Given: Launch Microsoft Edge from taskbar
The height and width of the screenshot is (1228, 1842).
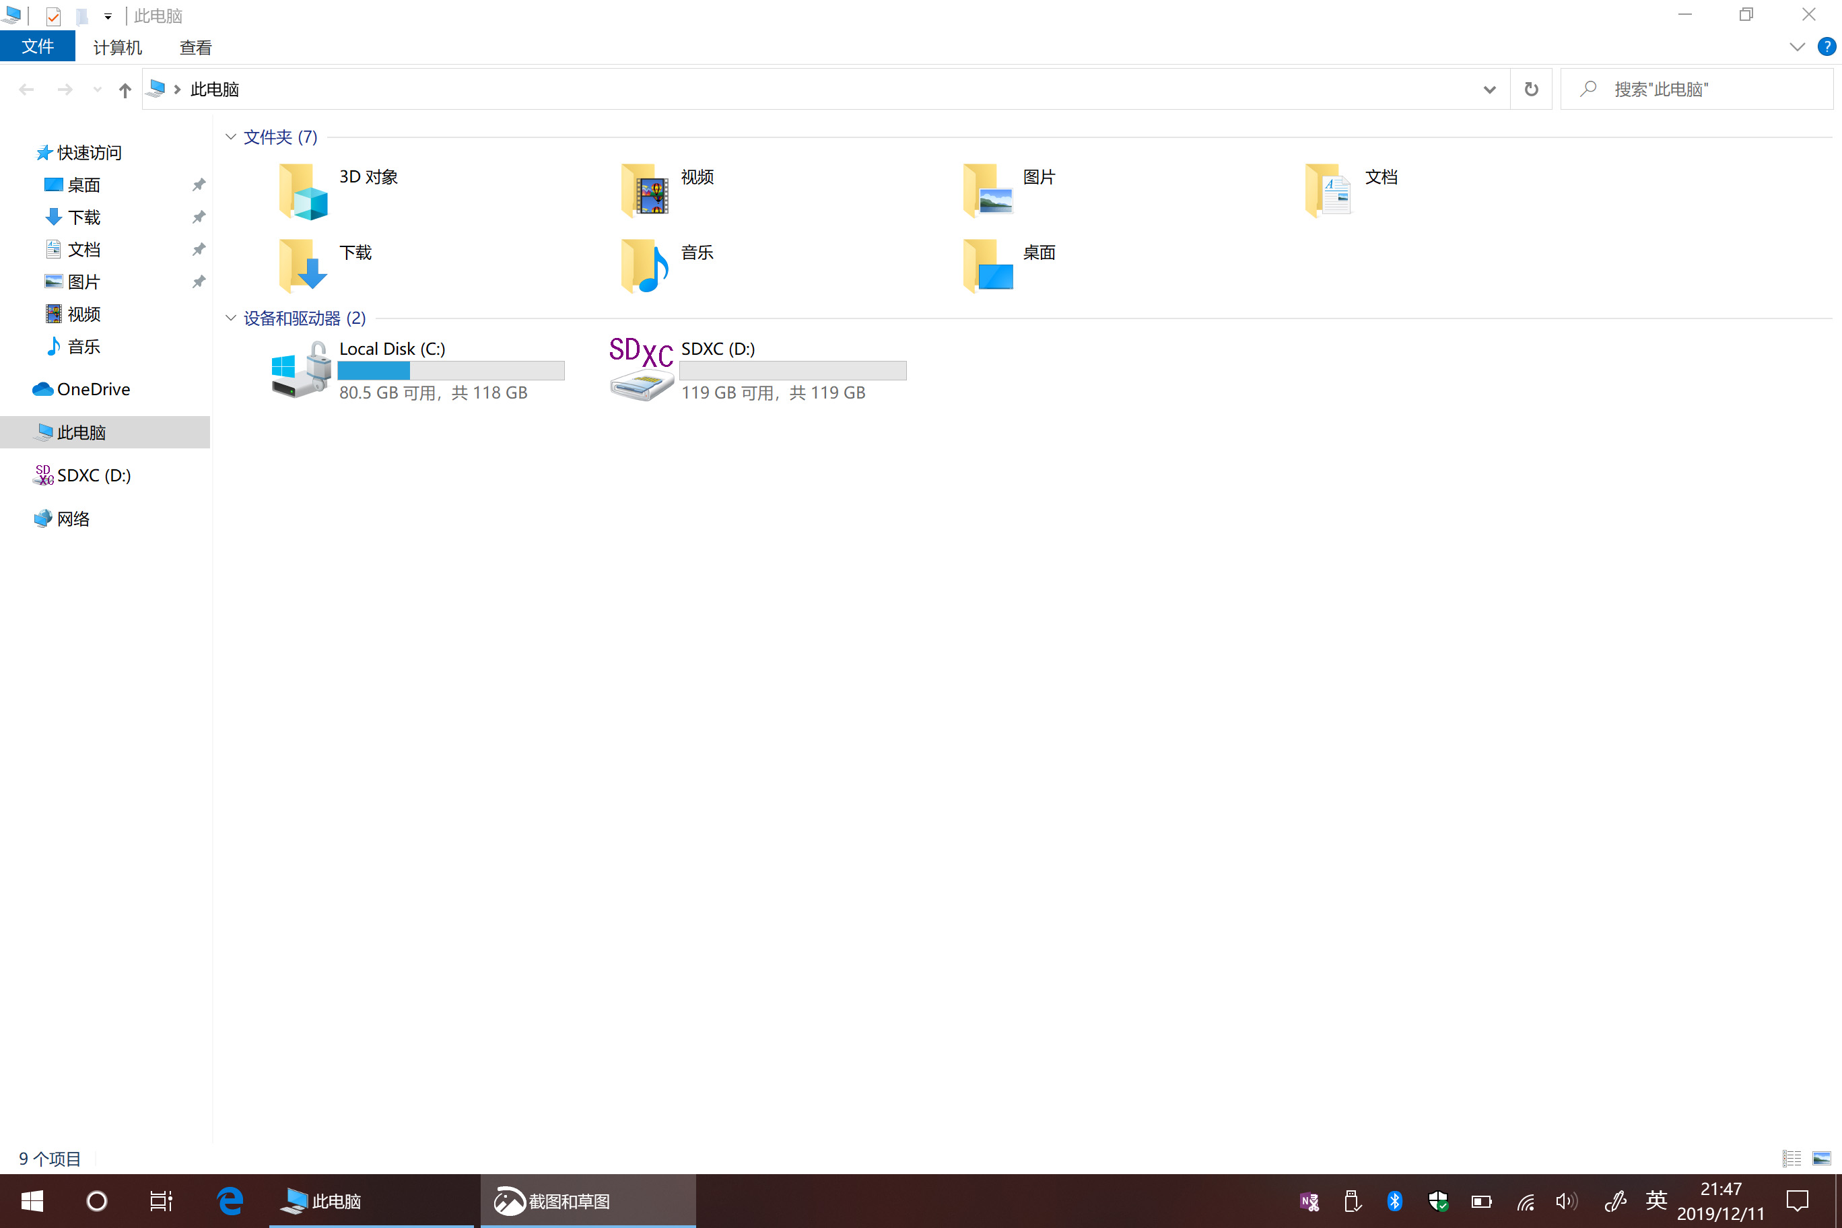Looking at the screenshot, I should pos(230,1201).
